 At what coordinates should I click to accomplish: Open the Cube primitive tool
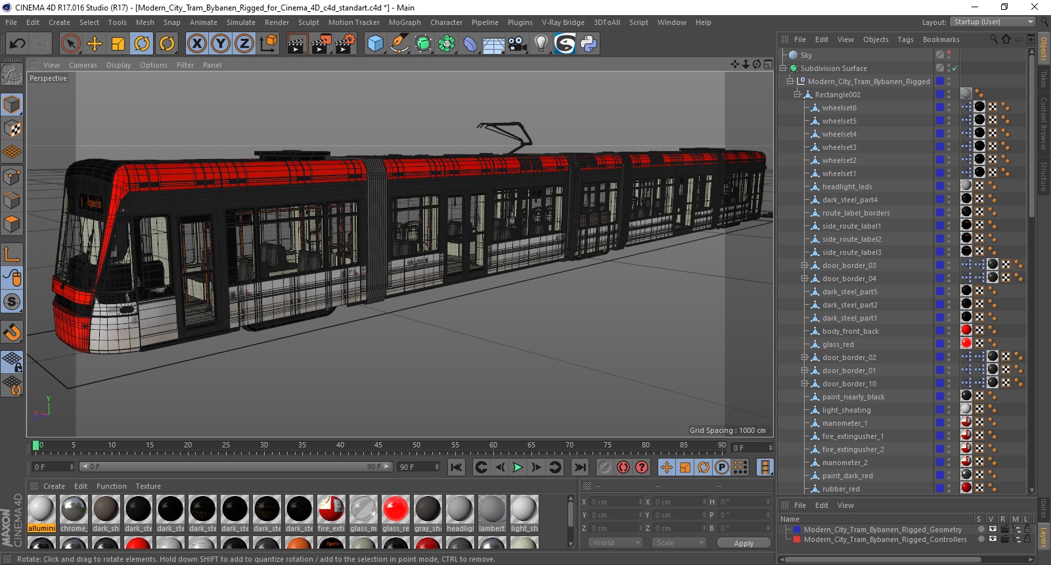[x=375, y=44]
